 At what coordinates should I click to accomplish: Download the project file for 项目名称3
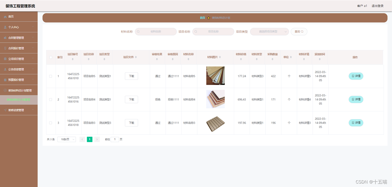tap(131, 123)
